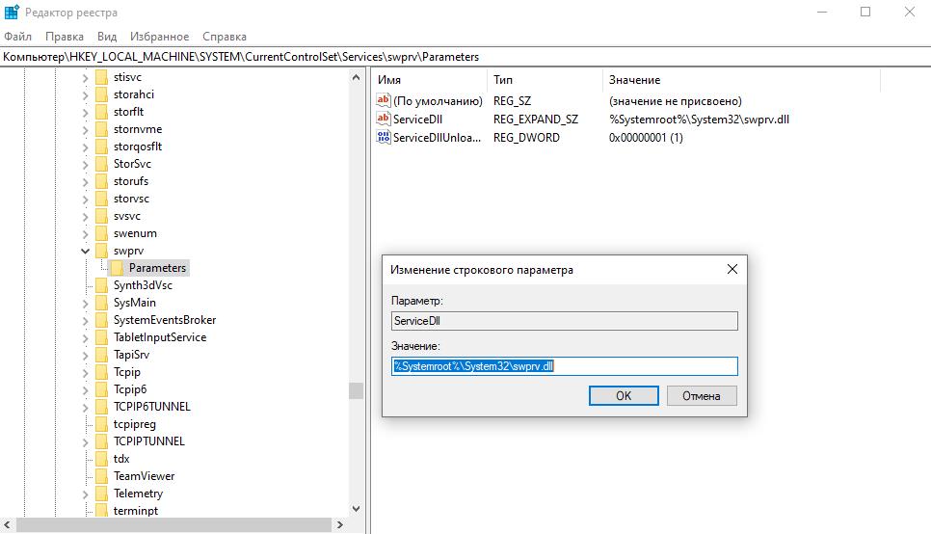Collapse the swprv tree node
Viewport: 931px width, 534px height.
[x=85, y=251]
